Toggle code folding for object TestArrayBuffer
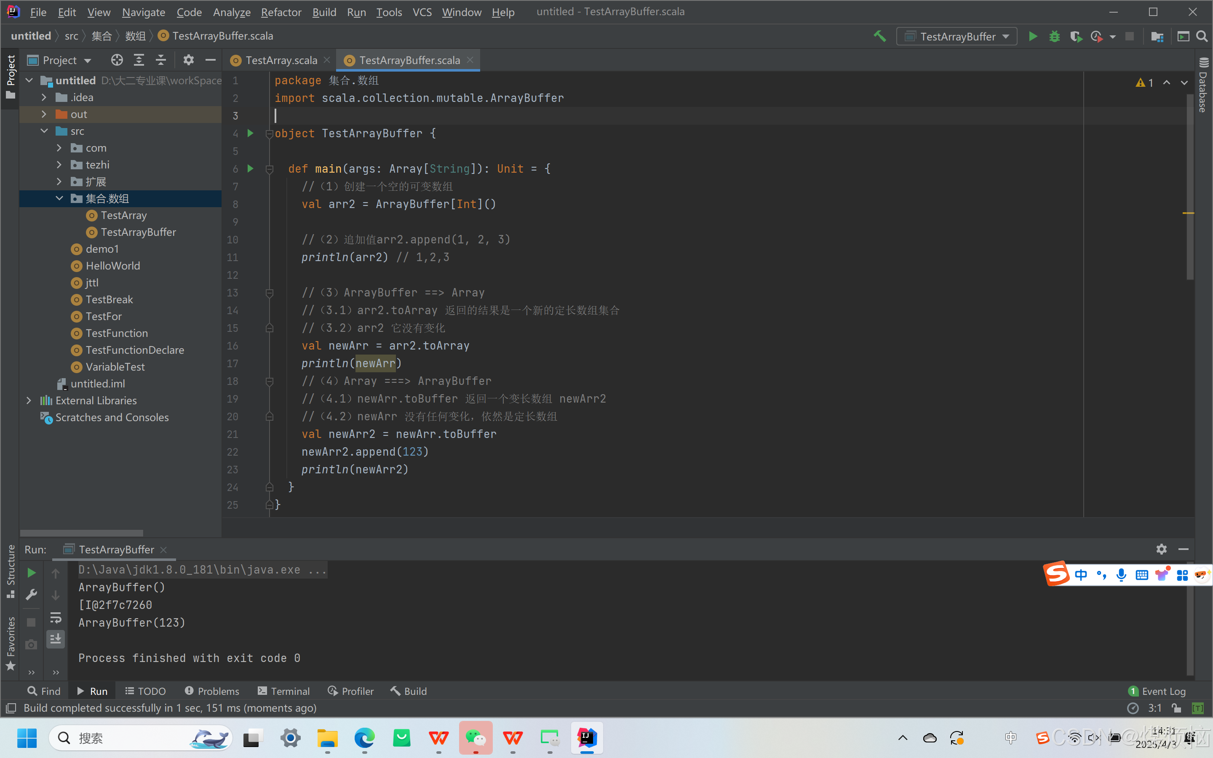 (269, 133)
